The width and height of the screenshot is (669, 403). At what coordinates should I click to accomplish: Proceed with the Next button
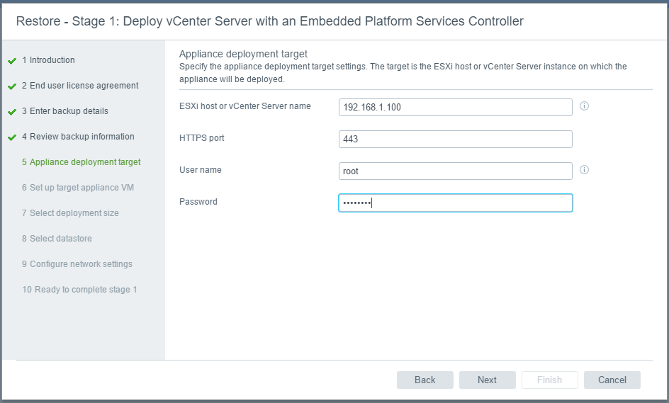(488, 380)
